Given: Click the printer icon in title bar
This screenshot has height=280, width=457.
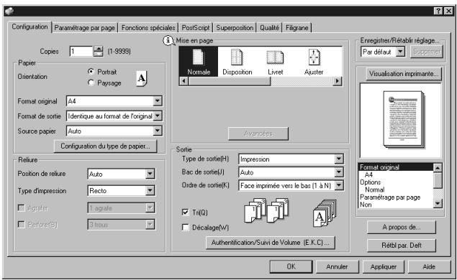Looking at the screenshot, I should click(x=9, y=11).
